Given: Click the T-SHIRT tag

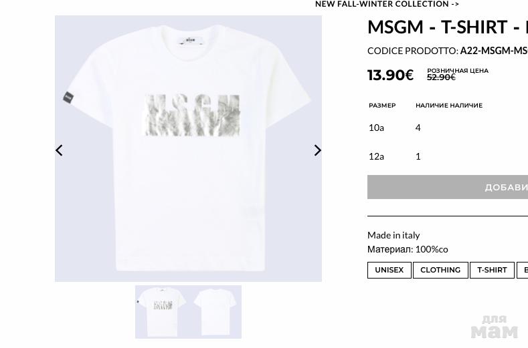Looking at the screenshot, I should click(492, 270).
